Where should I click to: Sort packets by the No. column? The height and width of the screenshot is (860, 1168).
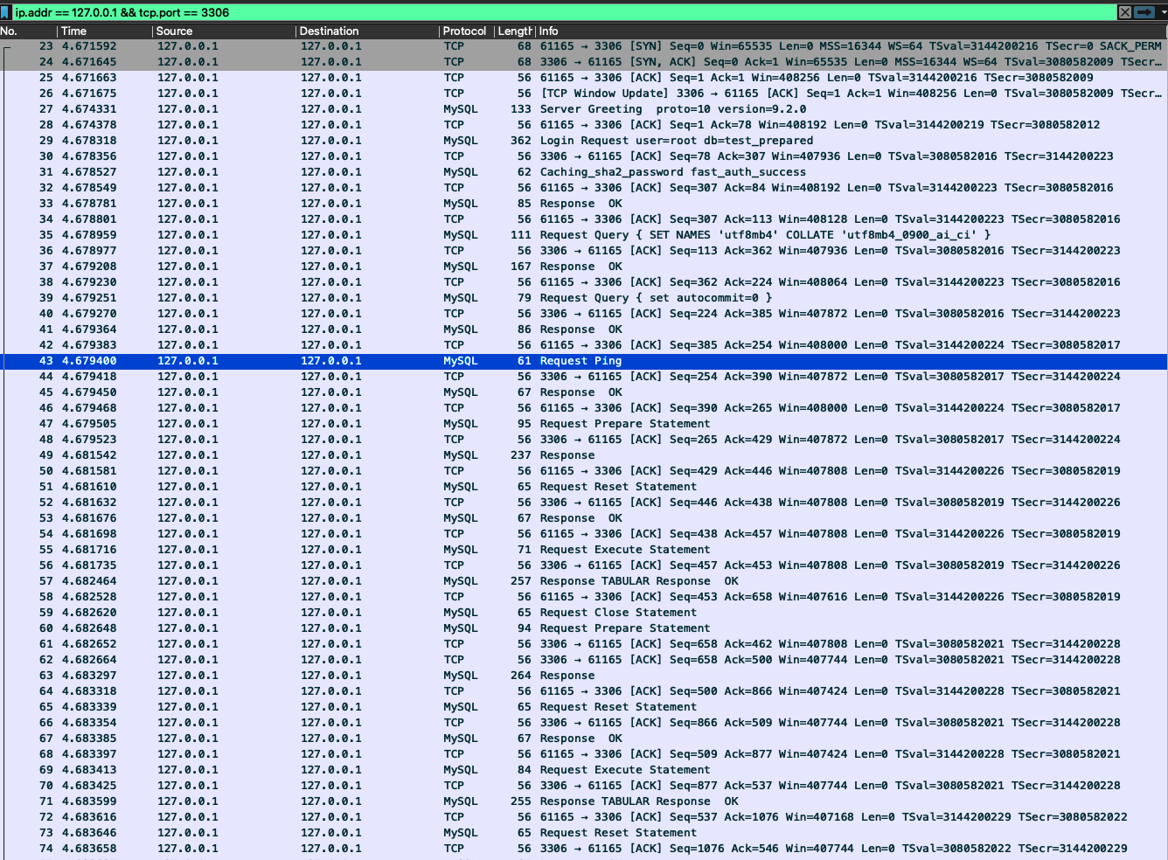(x=26, y=31)
